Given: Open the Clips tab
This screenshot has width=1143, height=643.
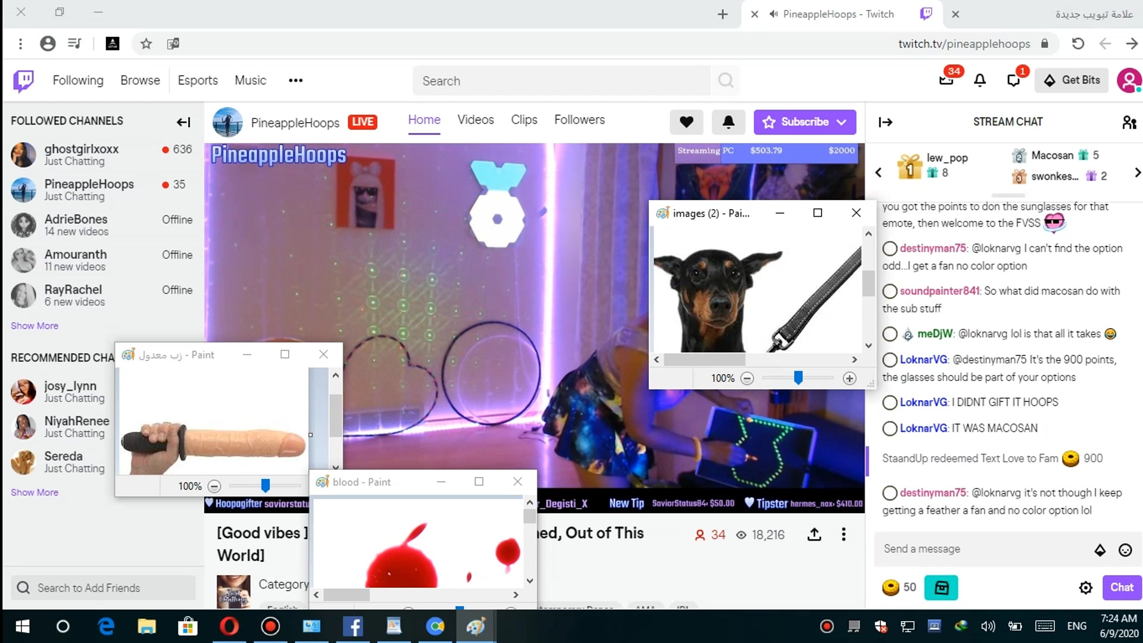Looking at the screenshot, I should [524, 120].
